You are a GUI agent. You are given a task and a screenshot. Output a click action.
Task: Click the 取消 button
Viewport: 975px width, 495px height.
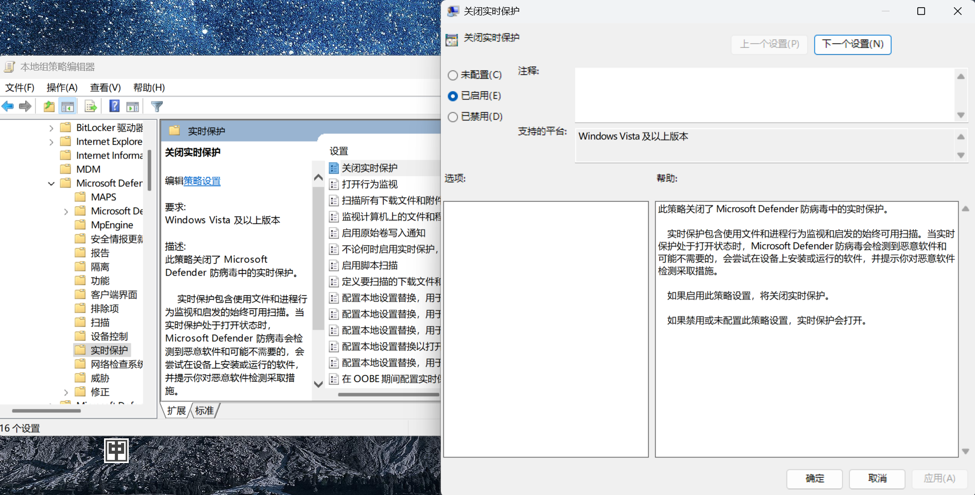point(877,479)
